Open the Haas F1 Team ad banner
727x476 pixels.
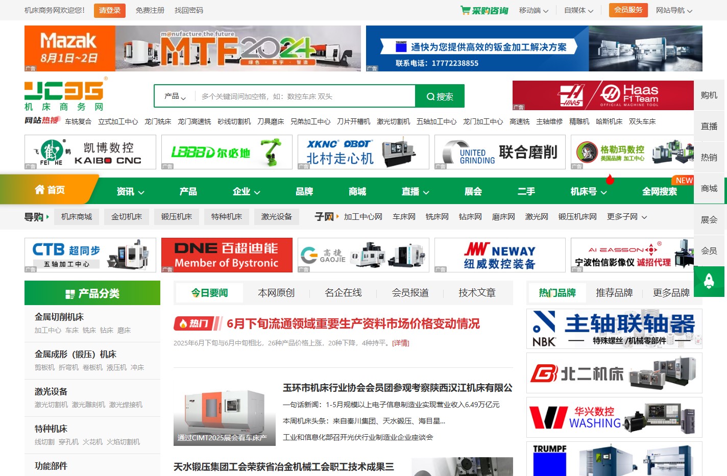(x=603, y=95)
